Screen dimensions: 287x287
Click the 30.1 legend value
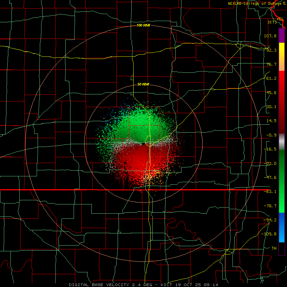(x=271, y=107)
